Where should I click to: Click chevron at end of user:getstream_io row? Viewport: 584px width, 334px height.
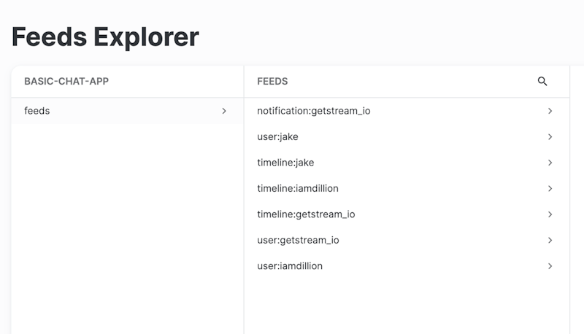(x=550, y=240)
